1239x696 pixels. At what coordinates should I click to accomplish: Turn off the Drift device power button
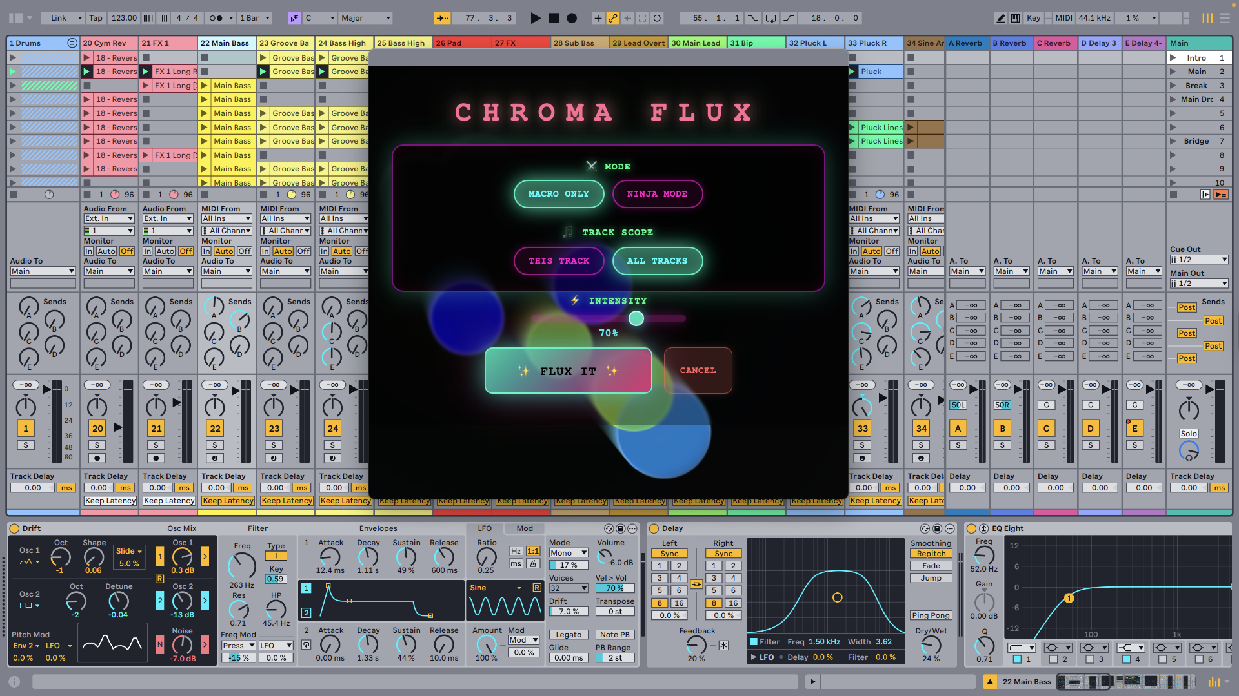pyautogui.click(x=14, y=528)
